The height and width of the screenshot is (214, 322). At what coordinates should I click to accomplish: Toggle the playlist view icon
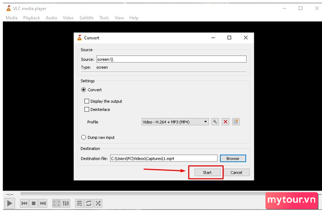(79, 203)
